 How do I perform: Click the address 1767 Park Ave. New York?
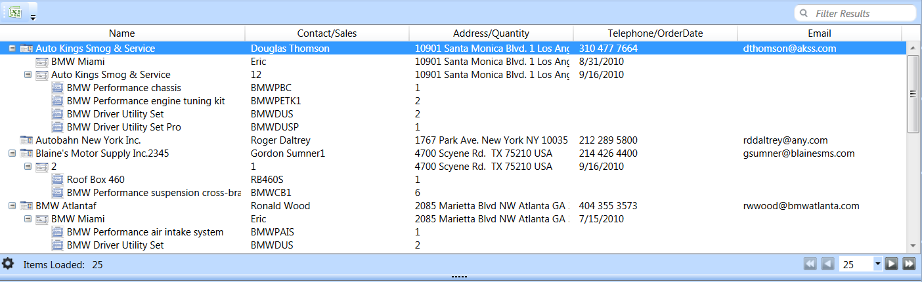(491, 140)
